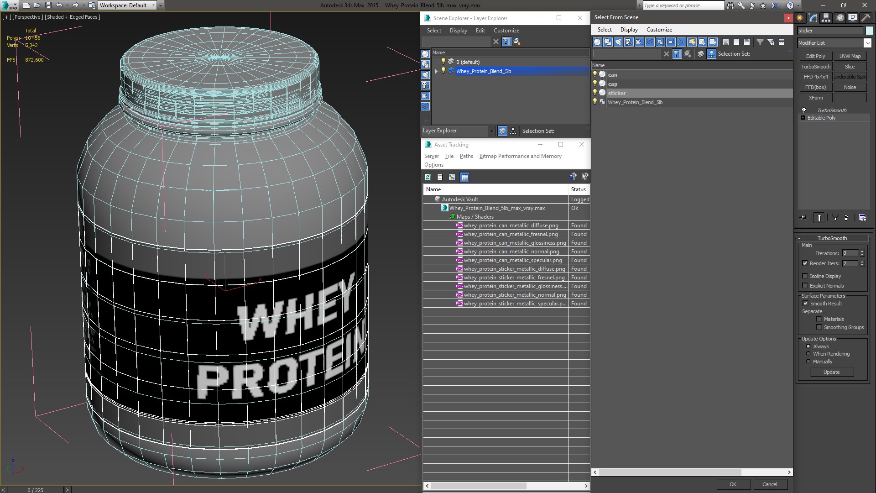Viewport: 876px width, 493px height.
Task: Click the Save File floppy icon
Action: [48, 5]
